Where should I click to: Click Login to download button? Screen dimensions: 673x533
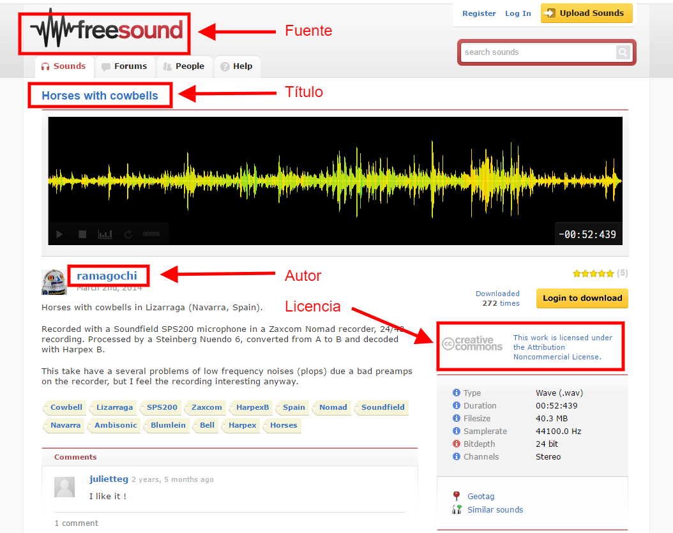582,298
